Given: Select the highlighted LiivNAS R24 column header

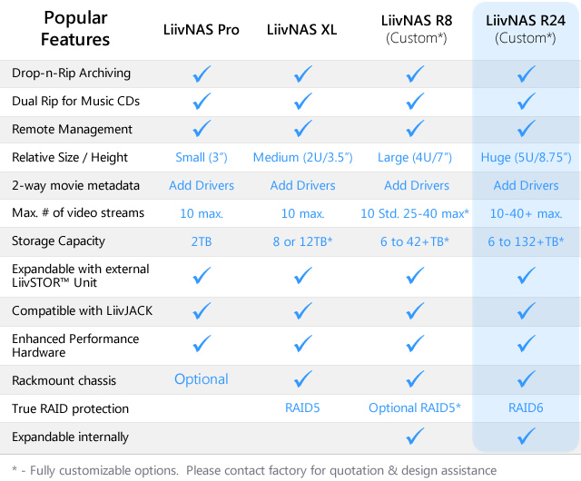Looking at the screenshot, I should tap(527, 29).
